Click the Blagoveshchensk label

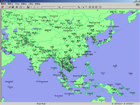pyautogui.click(x=95, y=22)
